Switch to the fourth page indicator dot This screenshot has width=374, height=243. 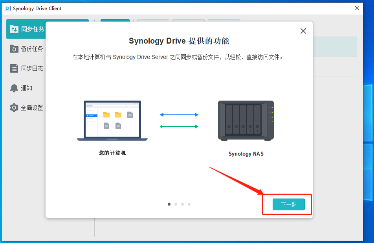[189, 204]
